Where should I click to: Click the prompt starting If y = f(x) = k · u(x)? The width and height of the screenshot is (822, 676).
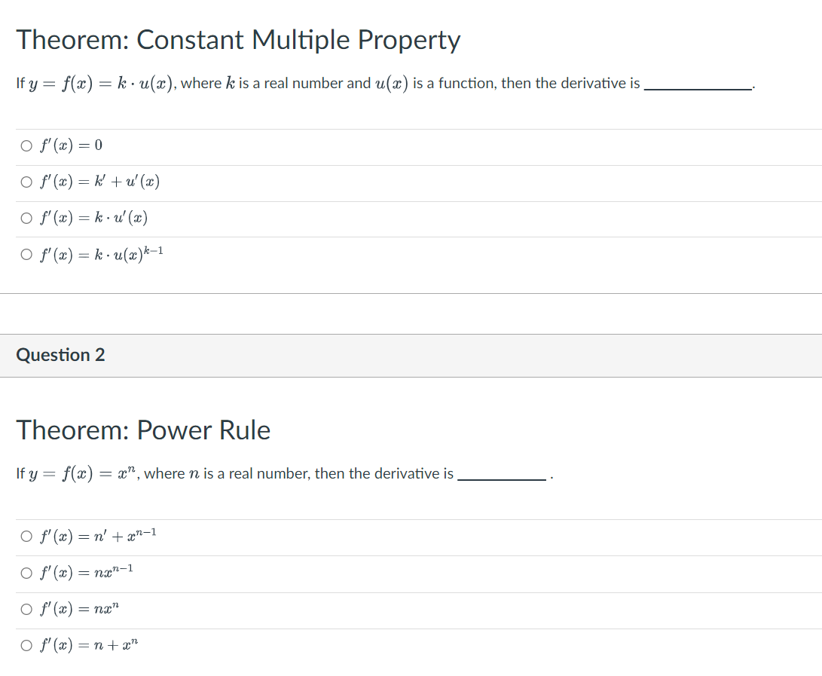[385, 84]
